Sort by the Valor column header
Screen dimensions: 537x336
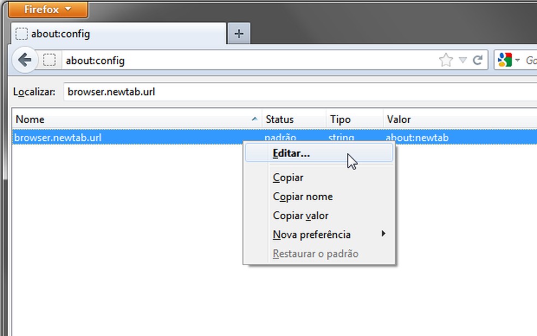[460, 119]
